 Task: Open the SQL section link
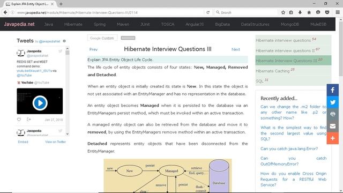(259, 81)
